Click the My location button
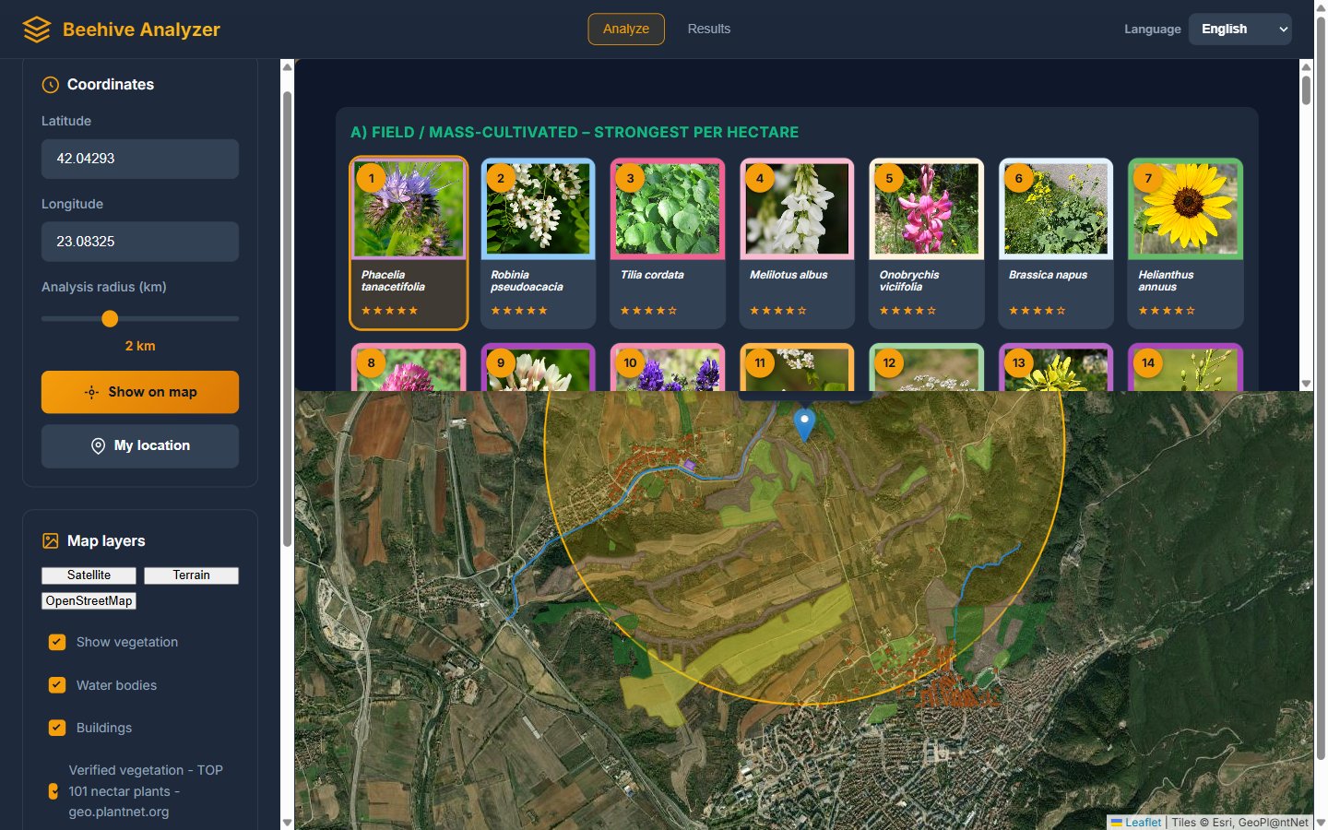The width and height of the screenshot is (1328, 830). coord(140,446)
